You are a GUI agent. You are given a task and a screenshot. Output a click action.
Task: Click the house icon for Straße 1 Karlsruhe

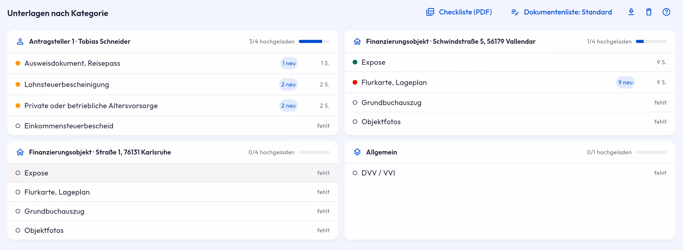coord(20,152)
